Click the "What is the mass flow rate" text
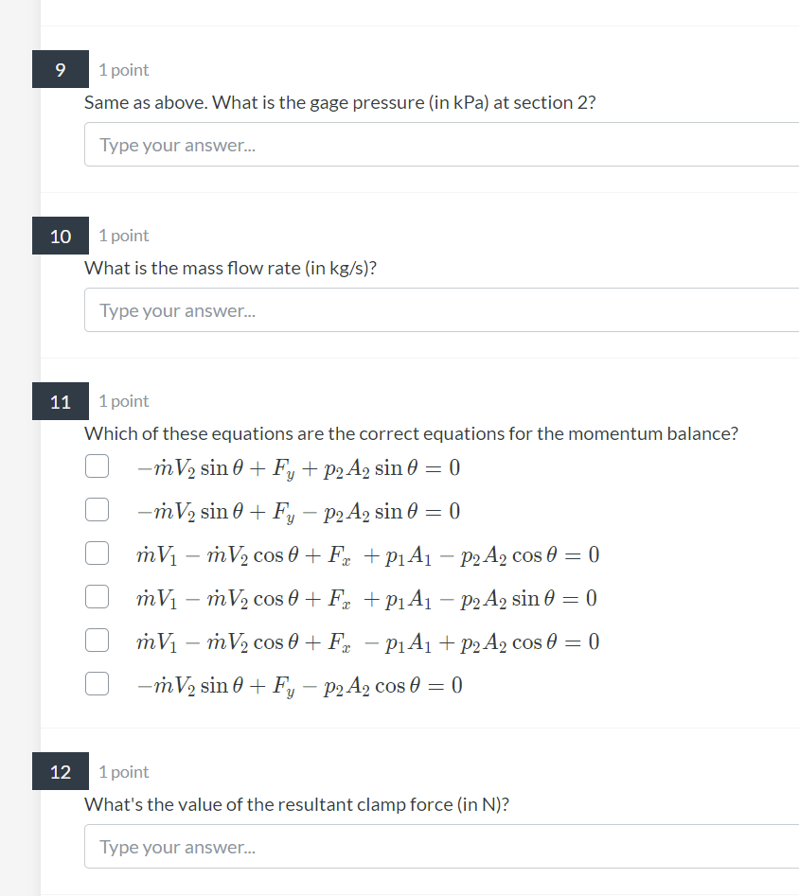Screen dimensions: 799x896 230,268
